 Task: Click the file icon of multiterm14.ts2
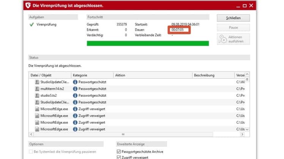click(x=37, y=89)
